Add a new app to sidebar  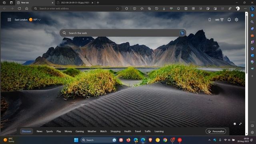(x=252, y=76)
